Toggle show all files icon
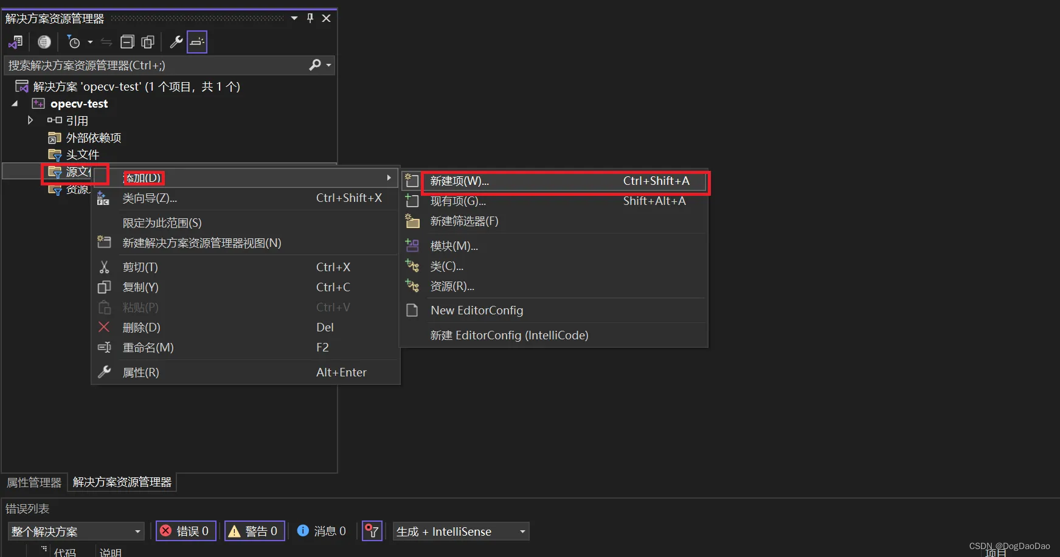Viewport: 1060px width, 557px height. [x=148, y=42]
